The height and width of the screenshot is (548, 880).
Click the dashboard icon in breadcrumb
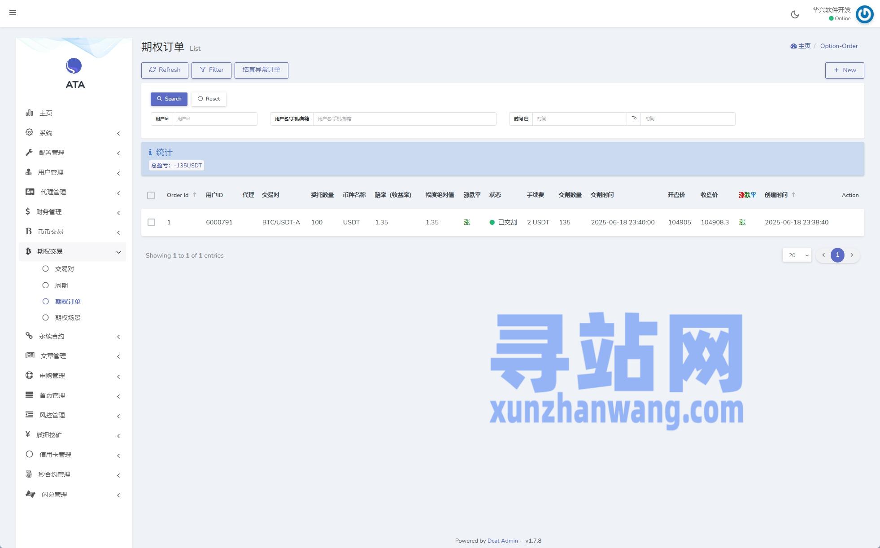pos(793,46)
